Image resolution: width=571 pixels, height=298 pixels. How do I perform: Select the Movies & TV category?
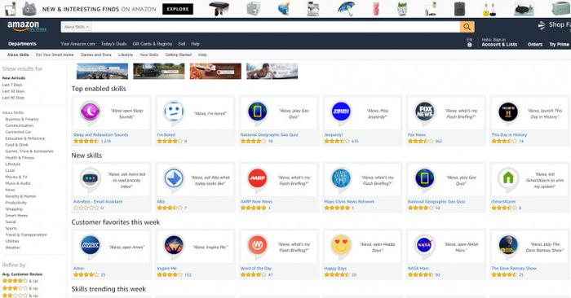[16, 177]
